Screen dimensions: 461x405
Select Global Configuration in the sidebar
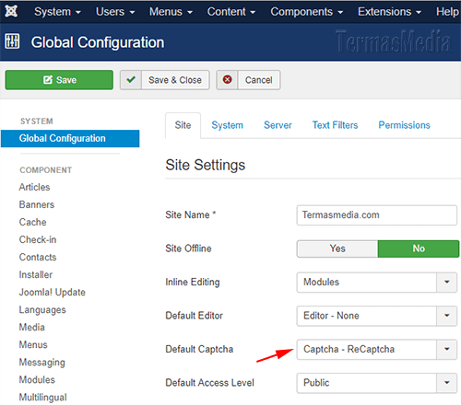pyautogui.click(x=70, y=138)
